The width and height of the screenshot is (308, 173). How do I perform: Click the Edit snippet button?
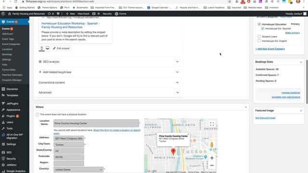coord(61,48)
